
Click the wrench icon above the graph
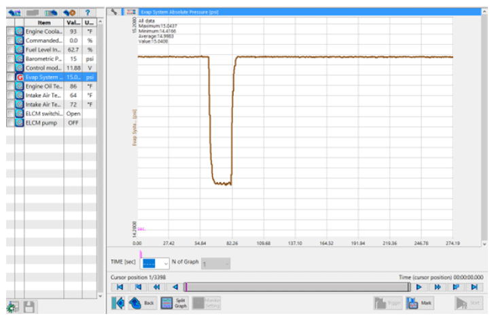click(x=114, y=12)
